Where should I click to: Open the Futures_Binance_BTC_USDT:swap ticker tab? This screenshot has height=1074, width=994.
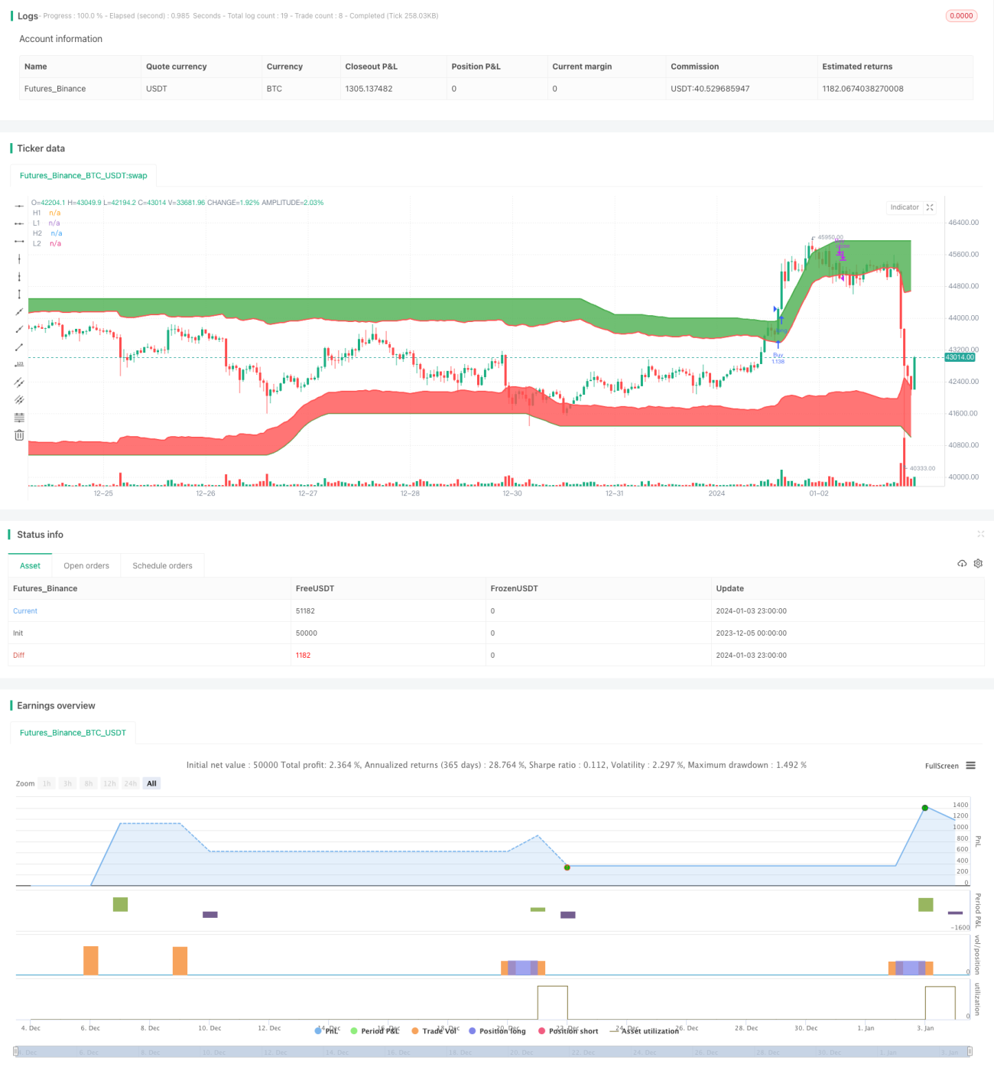[83, 175]
